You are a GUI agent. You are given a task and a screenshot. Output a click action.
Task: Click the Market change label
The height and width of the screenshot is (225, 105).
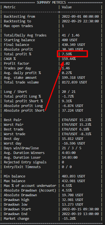pos(16,219)
